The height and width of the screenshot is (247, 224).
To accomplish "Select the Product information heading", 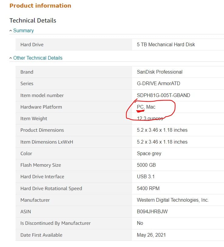I will pyautogui.click(x=40, y=6).
